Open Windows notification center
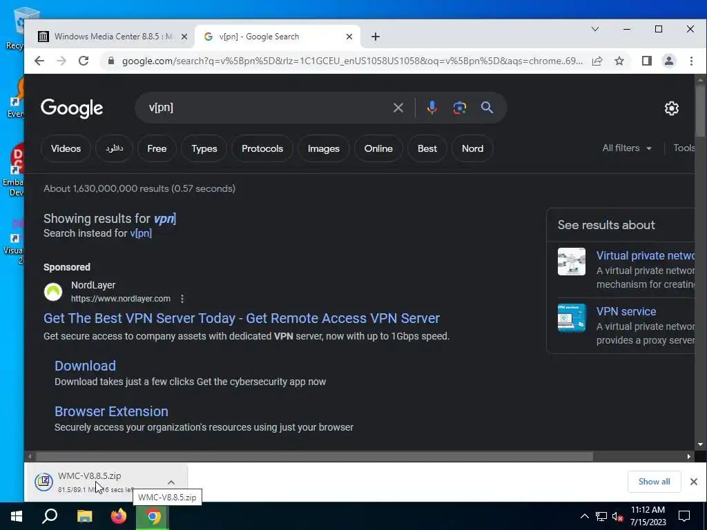The width and height of the screenshot is (707, 530). 684,516
